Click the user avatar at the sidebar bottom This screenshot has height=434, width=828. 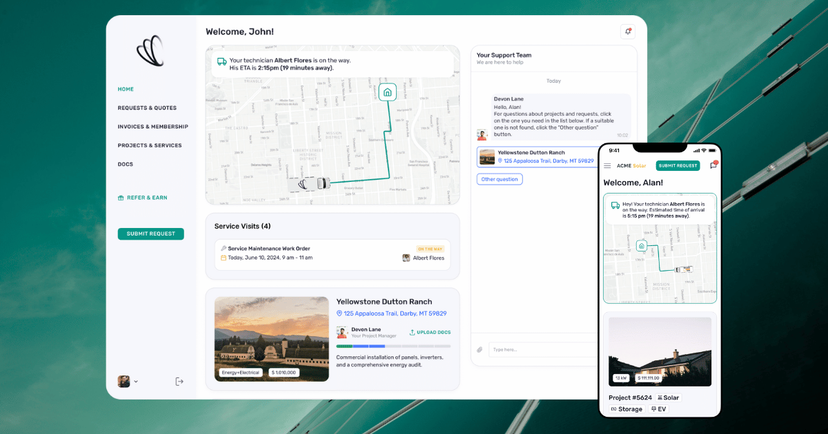click(124, 381)
